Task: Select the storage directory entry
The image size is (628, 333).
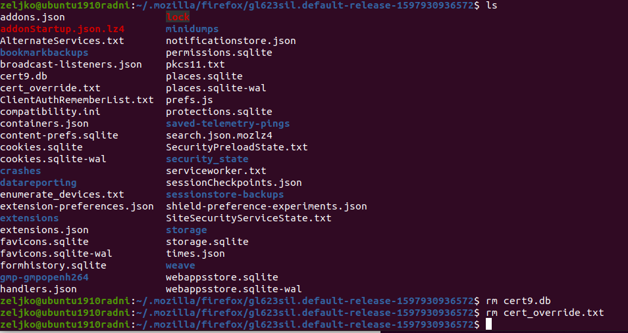Action: pos(186,230)
